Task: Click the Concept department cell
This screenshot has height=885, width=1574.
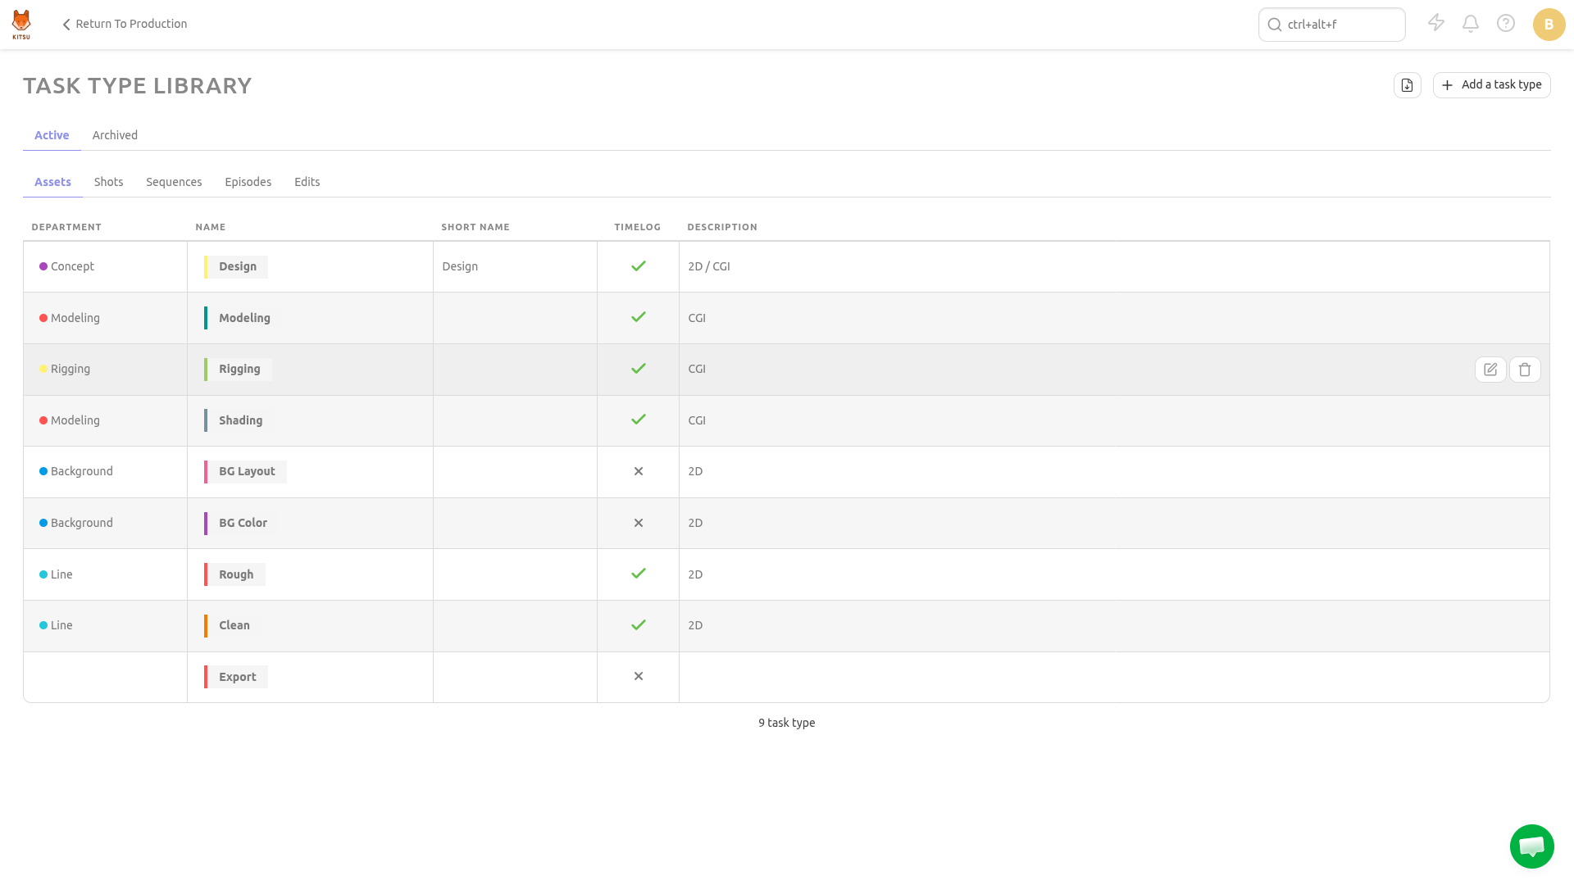Action: pyautogui.click(x=105, y=266)
